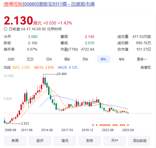Click the +1.43% change percentage
The image size is (156, 148).
click(65, 23)
